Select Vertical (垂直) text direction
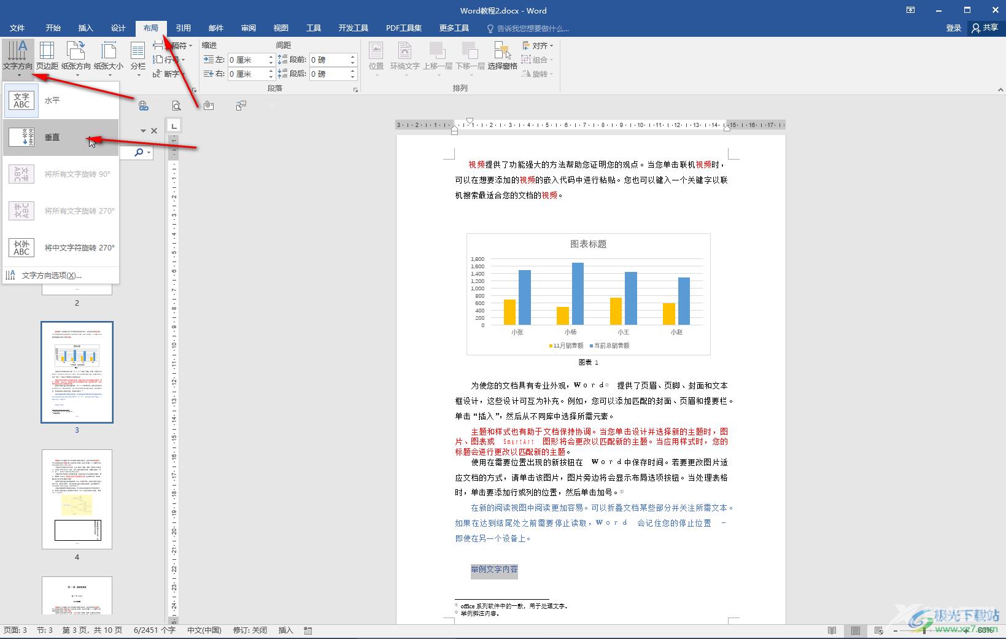This screenshot has width=1006, height=639. coord(61,137)
